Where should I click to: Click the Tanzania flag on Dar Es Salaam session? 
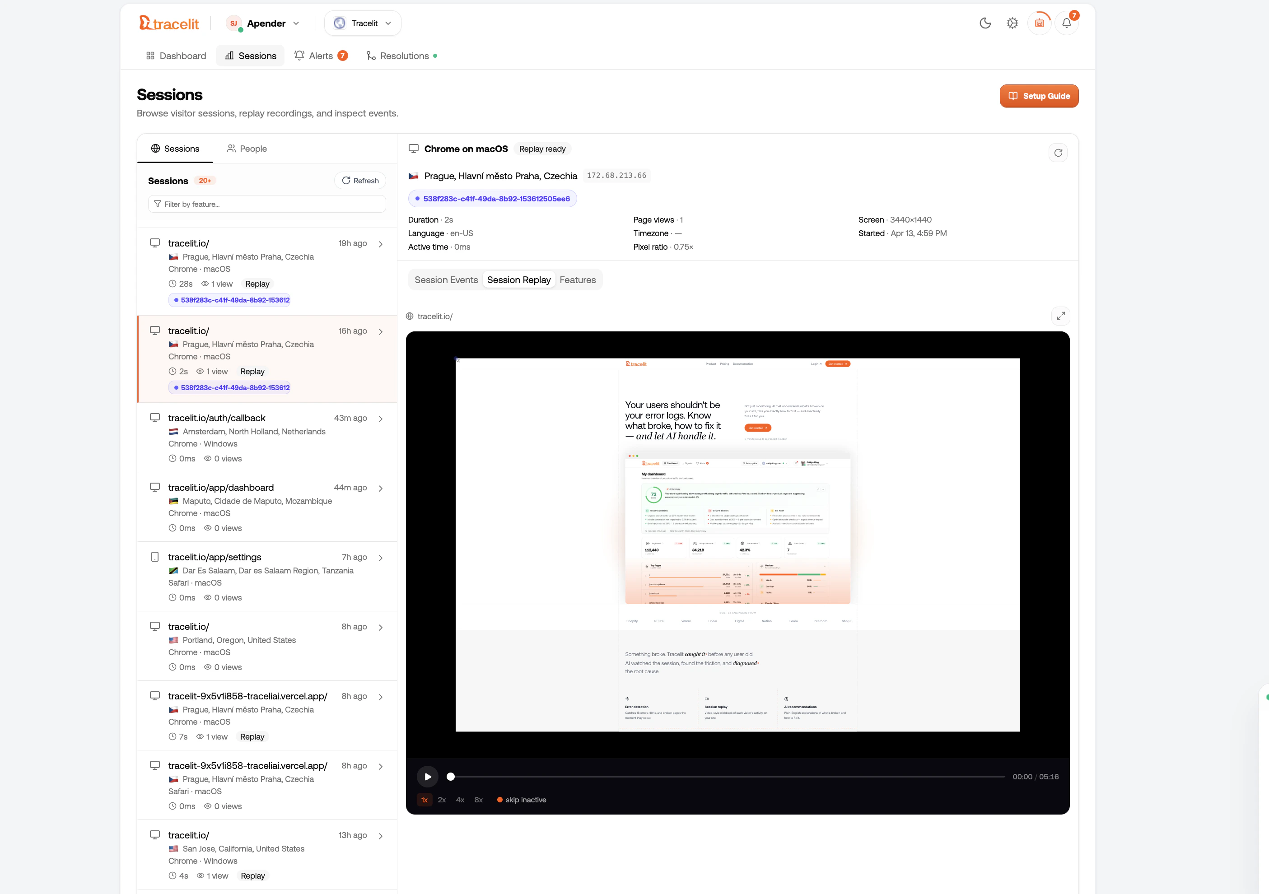(x=173, y=571)
